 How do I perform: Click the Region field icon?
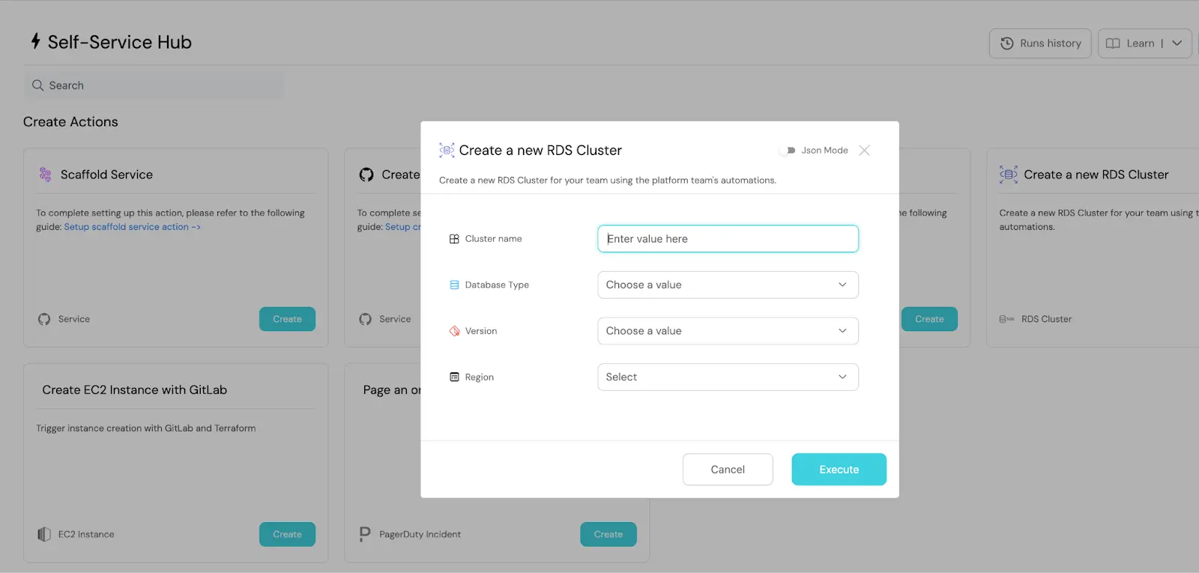(454, 378)
